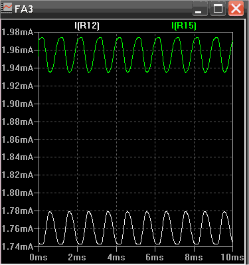The height and width of the screenshot is (265, 249).
Task: Click the 1.86mA y-axis label
Action: 17,139
